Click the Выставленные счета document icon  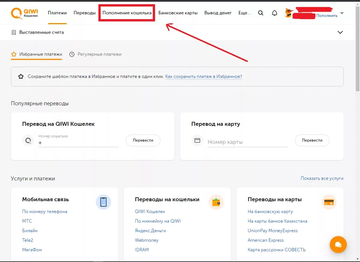click(x=14, y=32)
